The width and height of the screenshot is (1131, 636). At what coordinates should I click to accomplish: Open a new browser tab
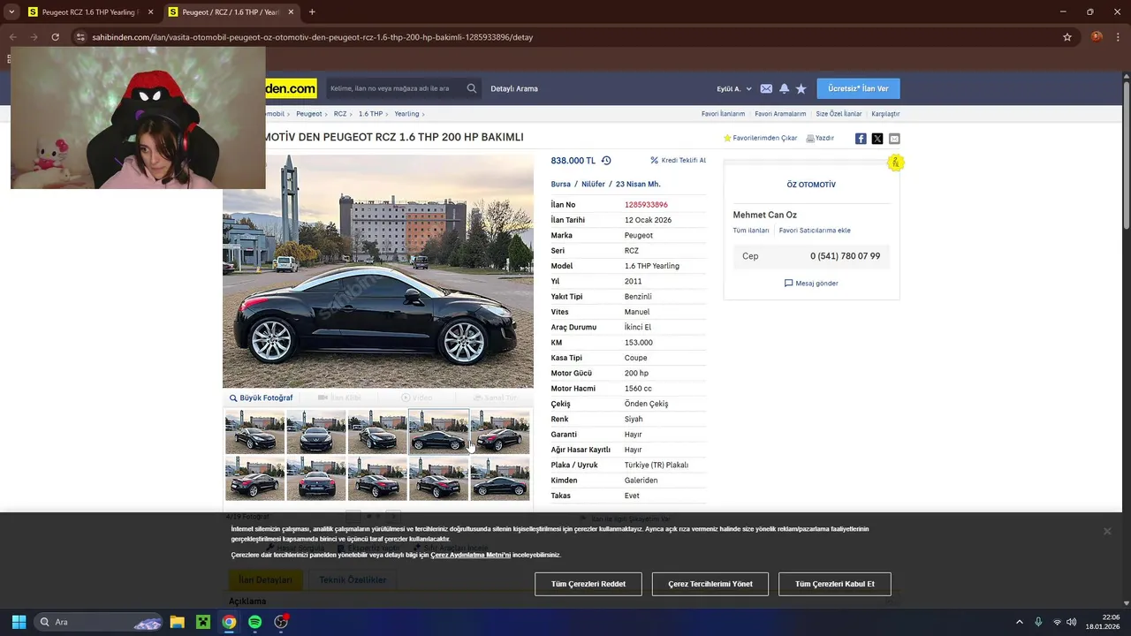click(x=312, y=12)
